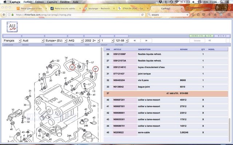Click the Donate button

197,41
